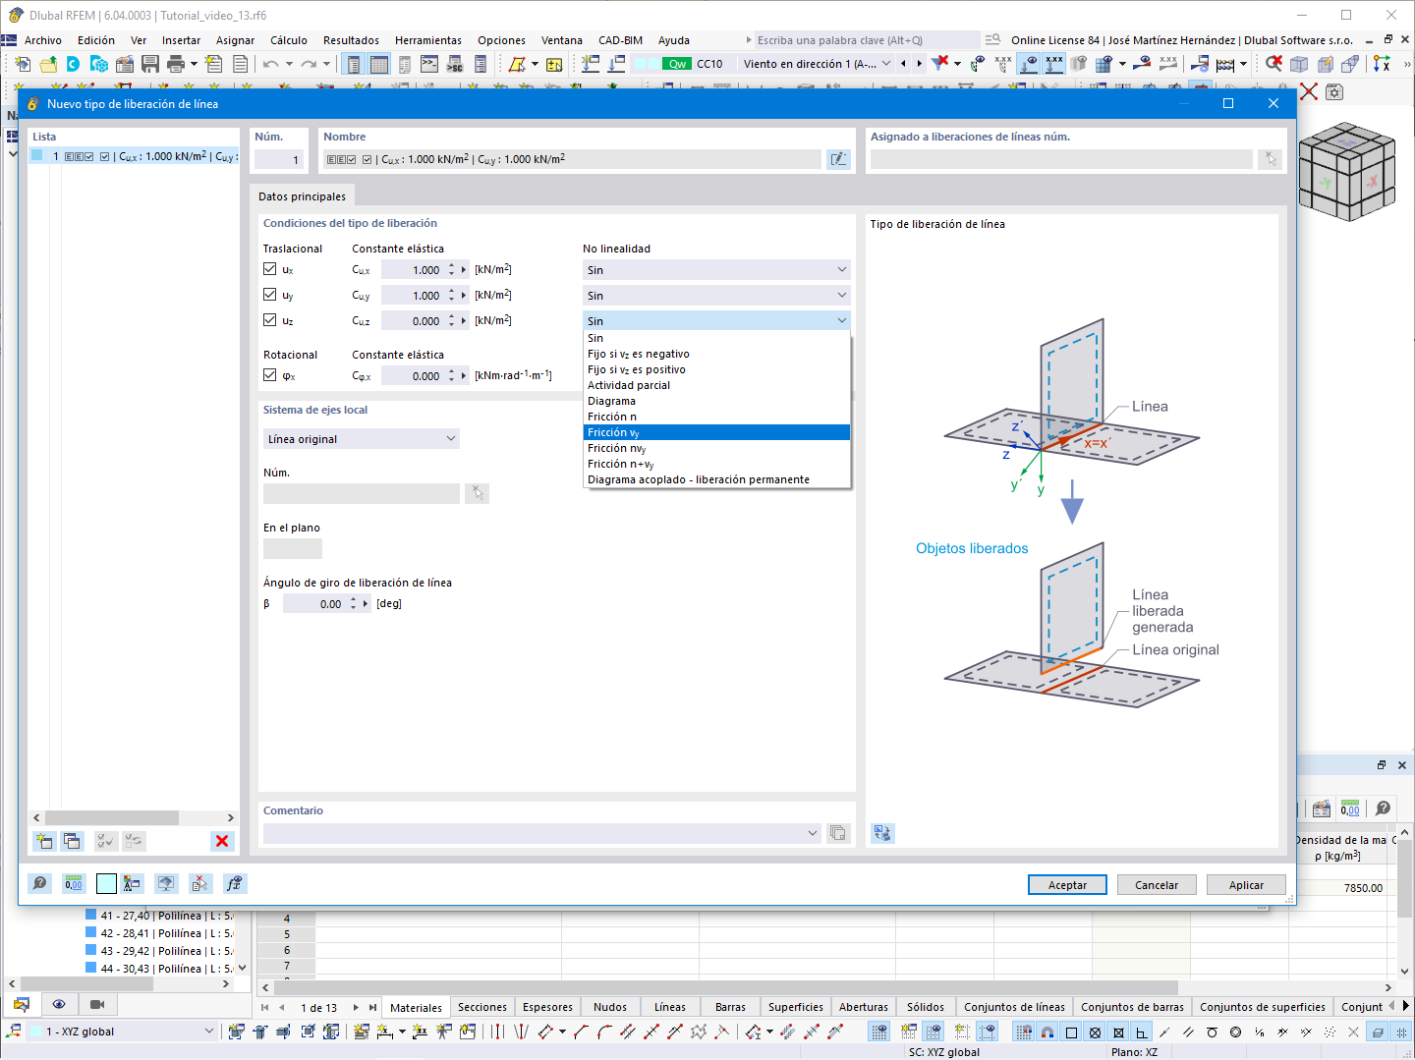Copy the selected list item
1415x1060 pixels.
[x=72, y=841]
